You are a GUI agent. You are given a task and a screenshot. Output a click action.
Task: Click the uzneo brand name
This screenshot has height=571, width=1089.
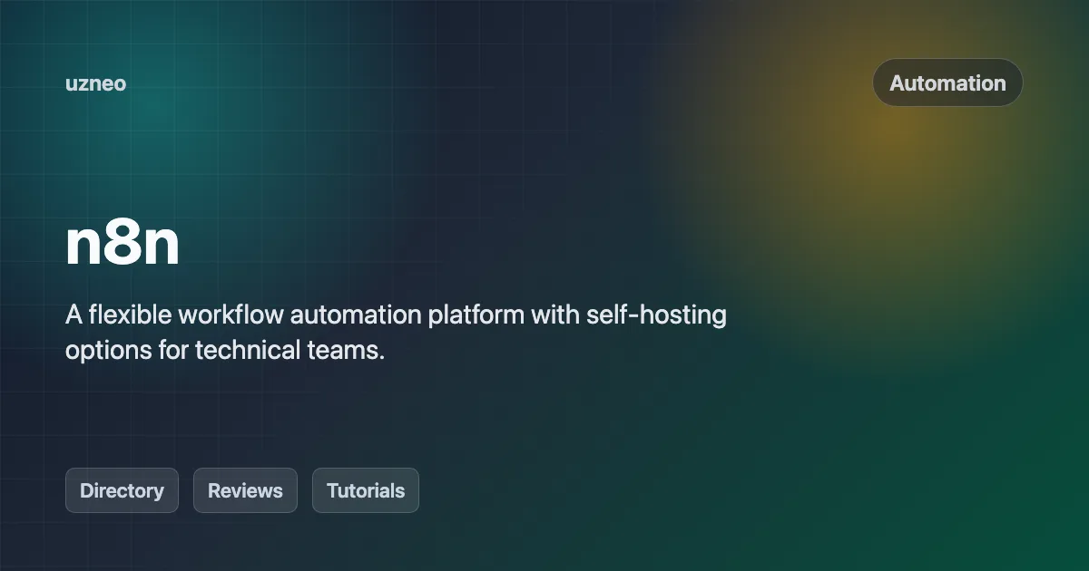(x=95, y=83)
